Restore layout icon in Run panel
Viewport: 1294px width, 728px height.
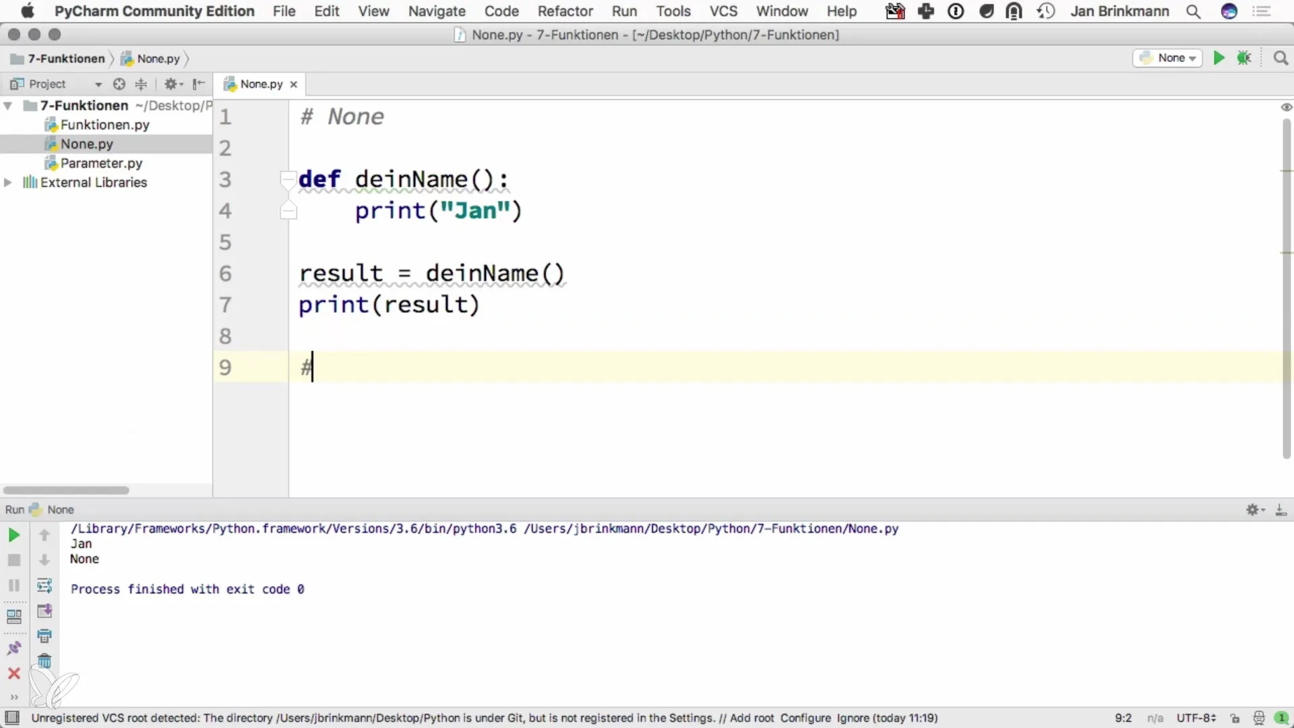[13, 616]
